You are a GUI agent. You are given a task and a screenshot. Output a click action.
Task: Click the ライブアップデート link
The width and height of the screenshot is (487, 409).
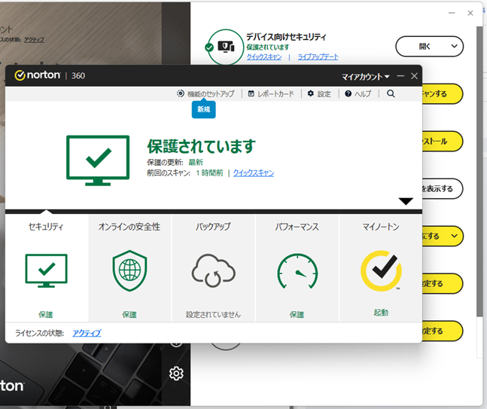[x=318, y=56]
